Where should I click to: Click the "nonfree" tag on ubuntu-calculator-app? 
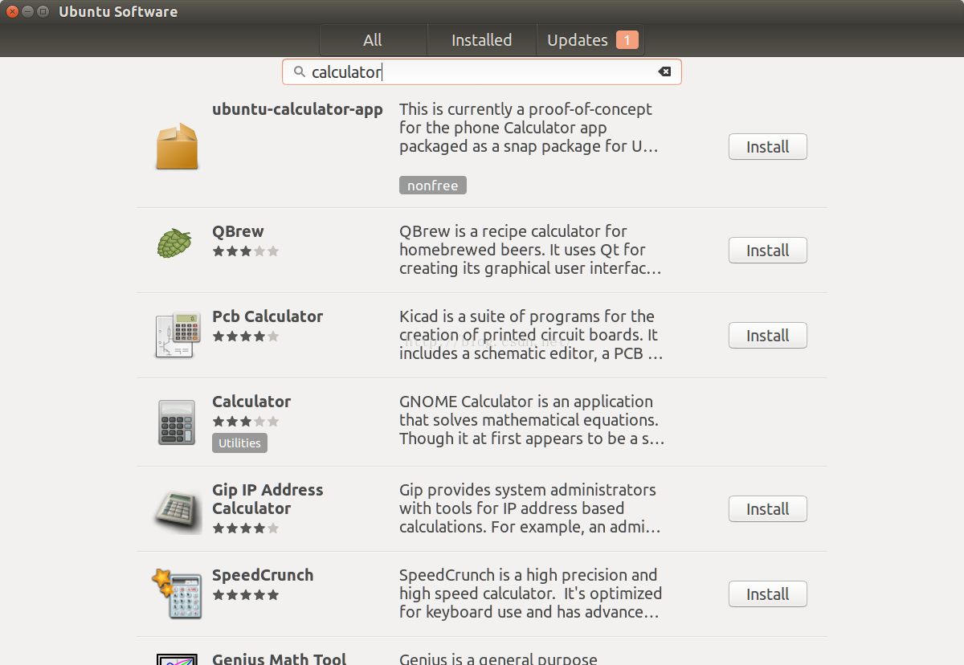[433, 186]
